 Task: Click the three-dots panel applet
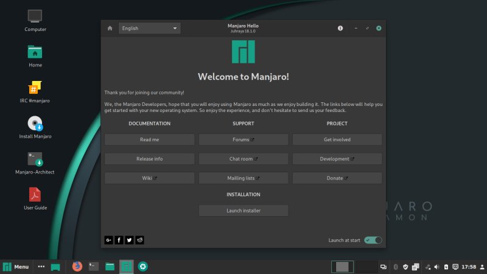(41, 267)
